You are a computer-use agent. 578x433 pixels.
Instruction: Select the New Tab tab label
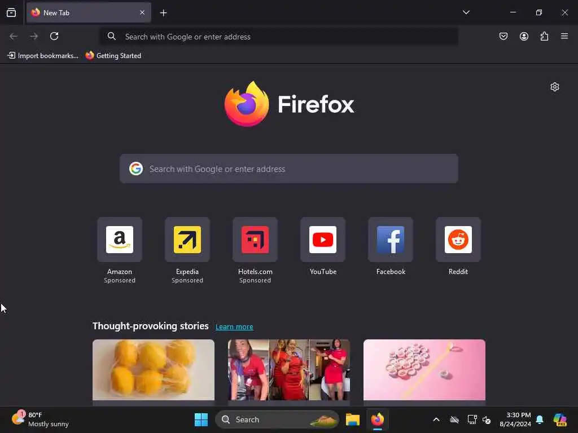(x=56, y=12)
